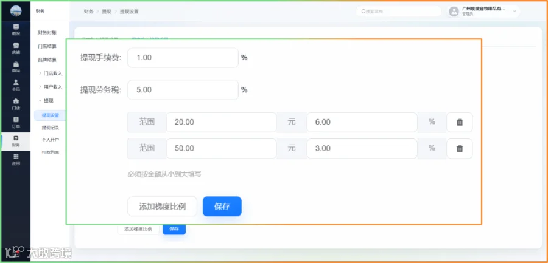Open 提现记录 menu item
The width and height of the screenshot is (548, 263).
pos(51,128)
